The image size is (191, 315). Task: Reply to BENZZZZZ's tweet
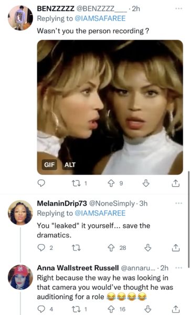[41, 183]
